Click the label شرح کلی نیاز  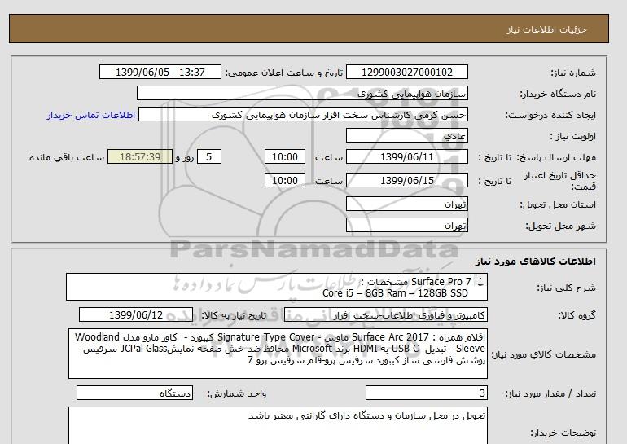566,288
